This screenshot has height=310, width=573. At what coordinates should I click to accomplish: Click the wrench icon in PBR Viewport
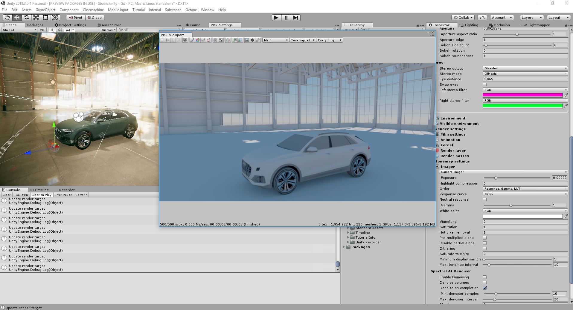(258, 40)
